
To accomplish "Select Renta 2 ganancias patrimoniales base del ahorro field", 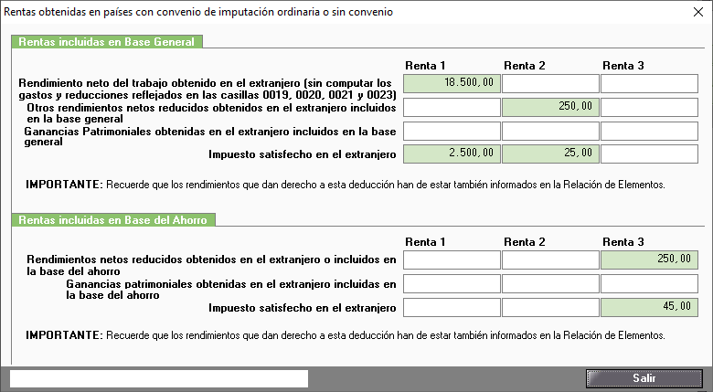I will tap(550, 284).
